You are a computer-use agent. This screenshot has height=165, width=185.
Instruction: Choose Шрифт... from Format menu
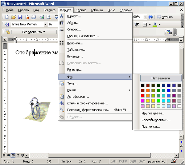95,16
